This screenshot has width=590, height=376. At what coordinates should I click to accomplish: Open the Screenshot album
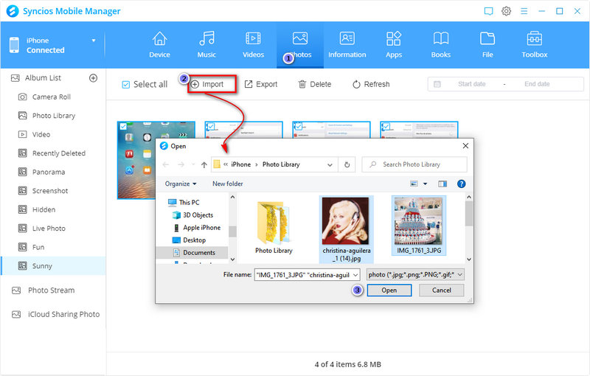coord(50,191)
